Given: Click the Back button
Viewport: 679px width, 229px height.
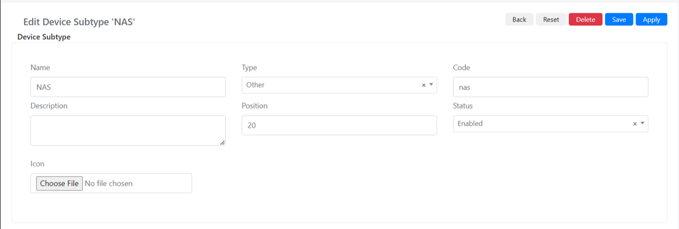Looking at the screenshot, I should 519,19.
